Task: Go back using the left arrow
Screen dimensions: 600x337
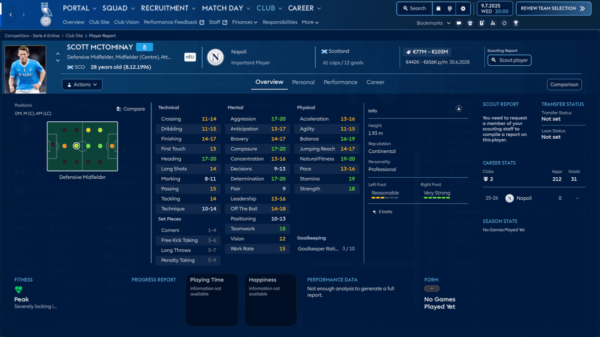Action: [11, 15]
